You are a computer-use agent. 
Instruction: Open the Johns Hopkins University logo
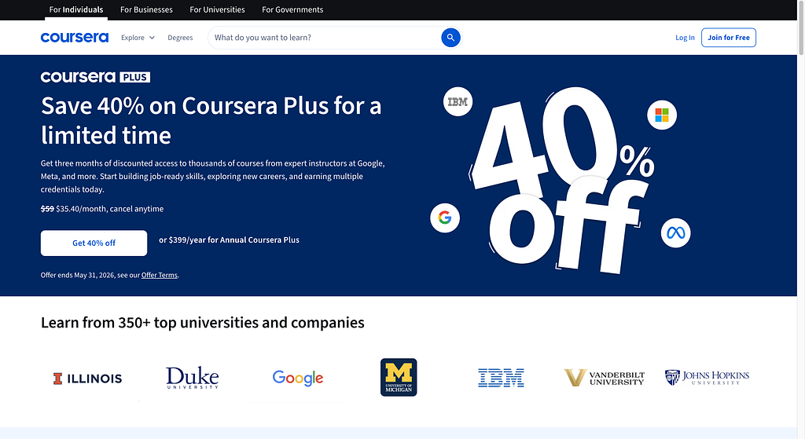707,378
